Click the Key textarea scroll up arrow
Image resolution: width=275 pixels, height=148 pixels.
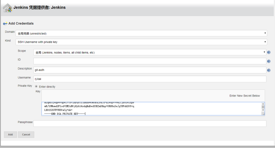click(x=263, y=104)
